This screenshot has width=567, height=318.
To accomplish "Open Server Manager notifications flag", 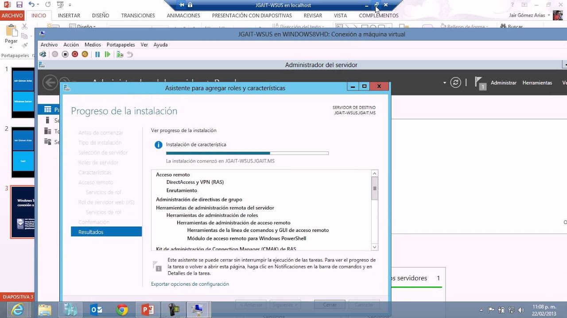I will [480, 83].
